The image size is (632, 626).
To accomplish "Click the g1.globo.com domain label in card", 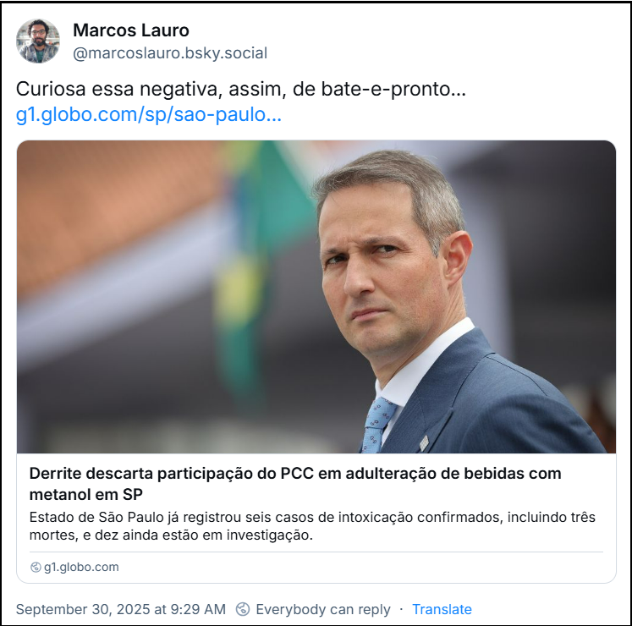I will pos(81,567).
